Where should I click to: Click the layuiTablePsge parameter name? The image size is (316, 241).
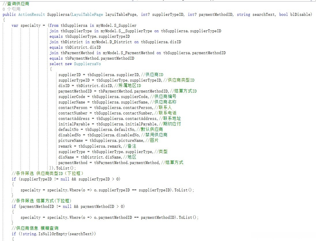coord(121,14)
